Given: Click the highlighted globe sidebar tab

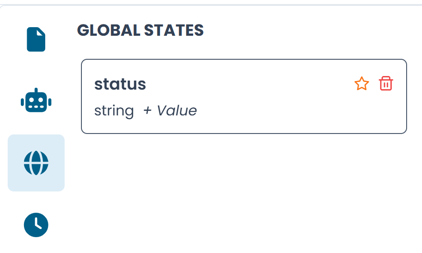Looking at the screenshot, I should (x=36, y=163).
